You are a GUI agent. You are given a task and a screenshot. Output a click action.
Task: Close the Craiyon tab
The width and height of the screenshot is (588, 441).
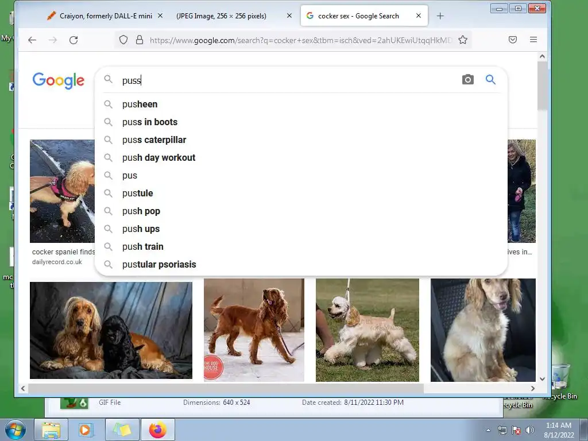click(x=160, y=16)
